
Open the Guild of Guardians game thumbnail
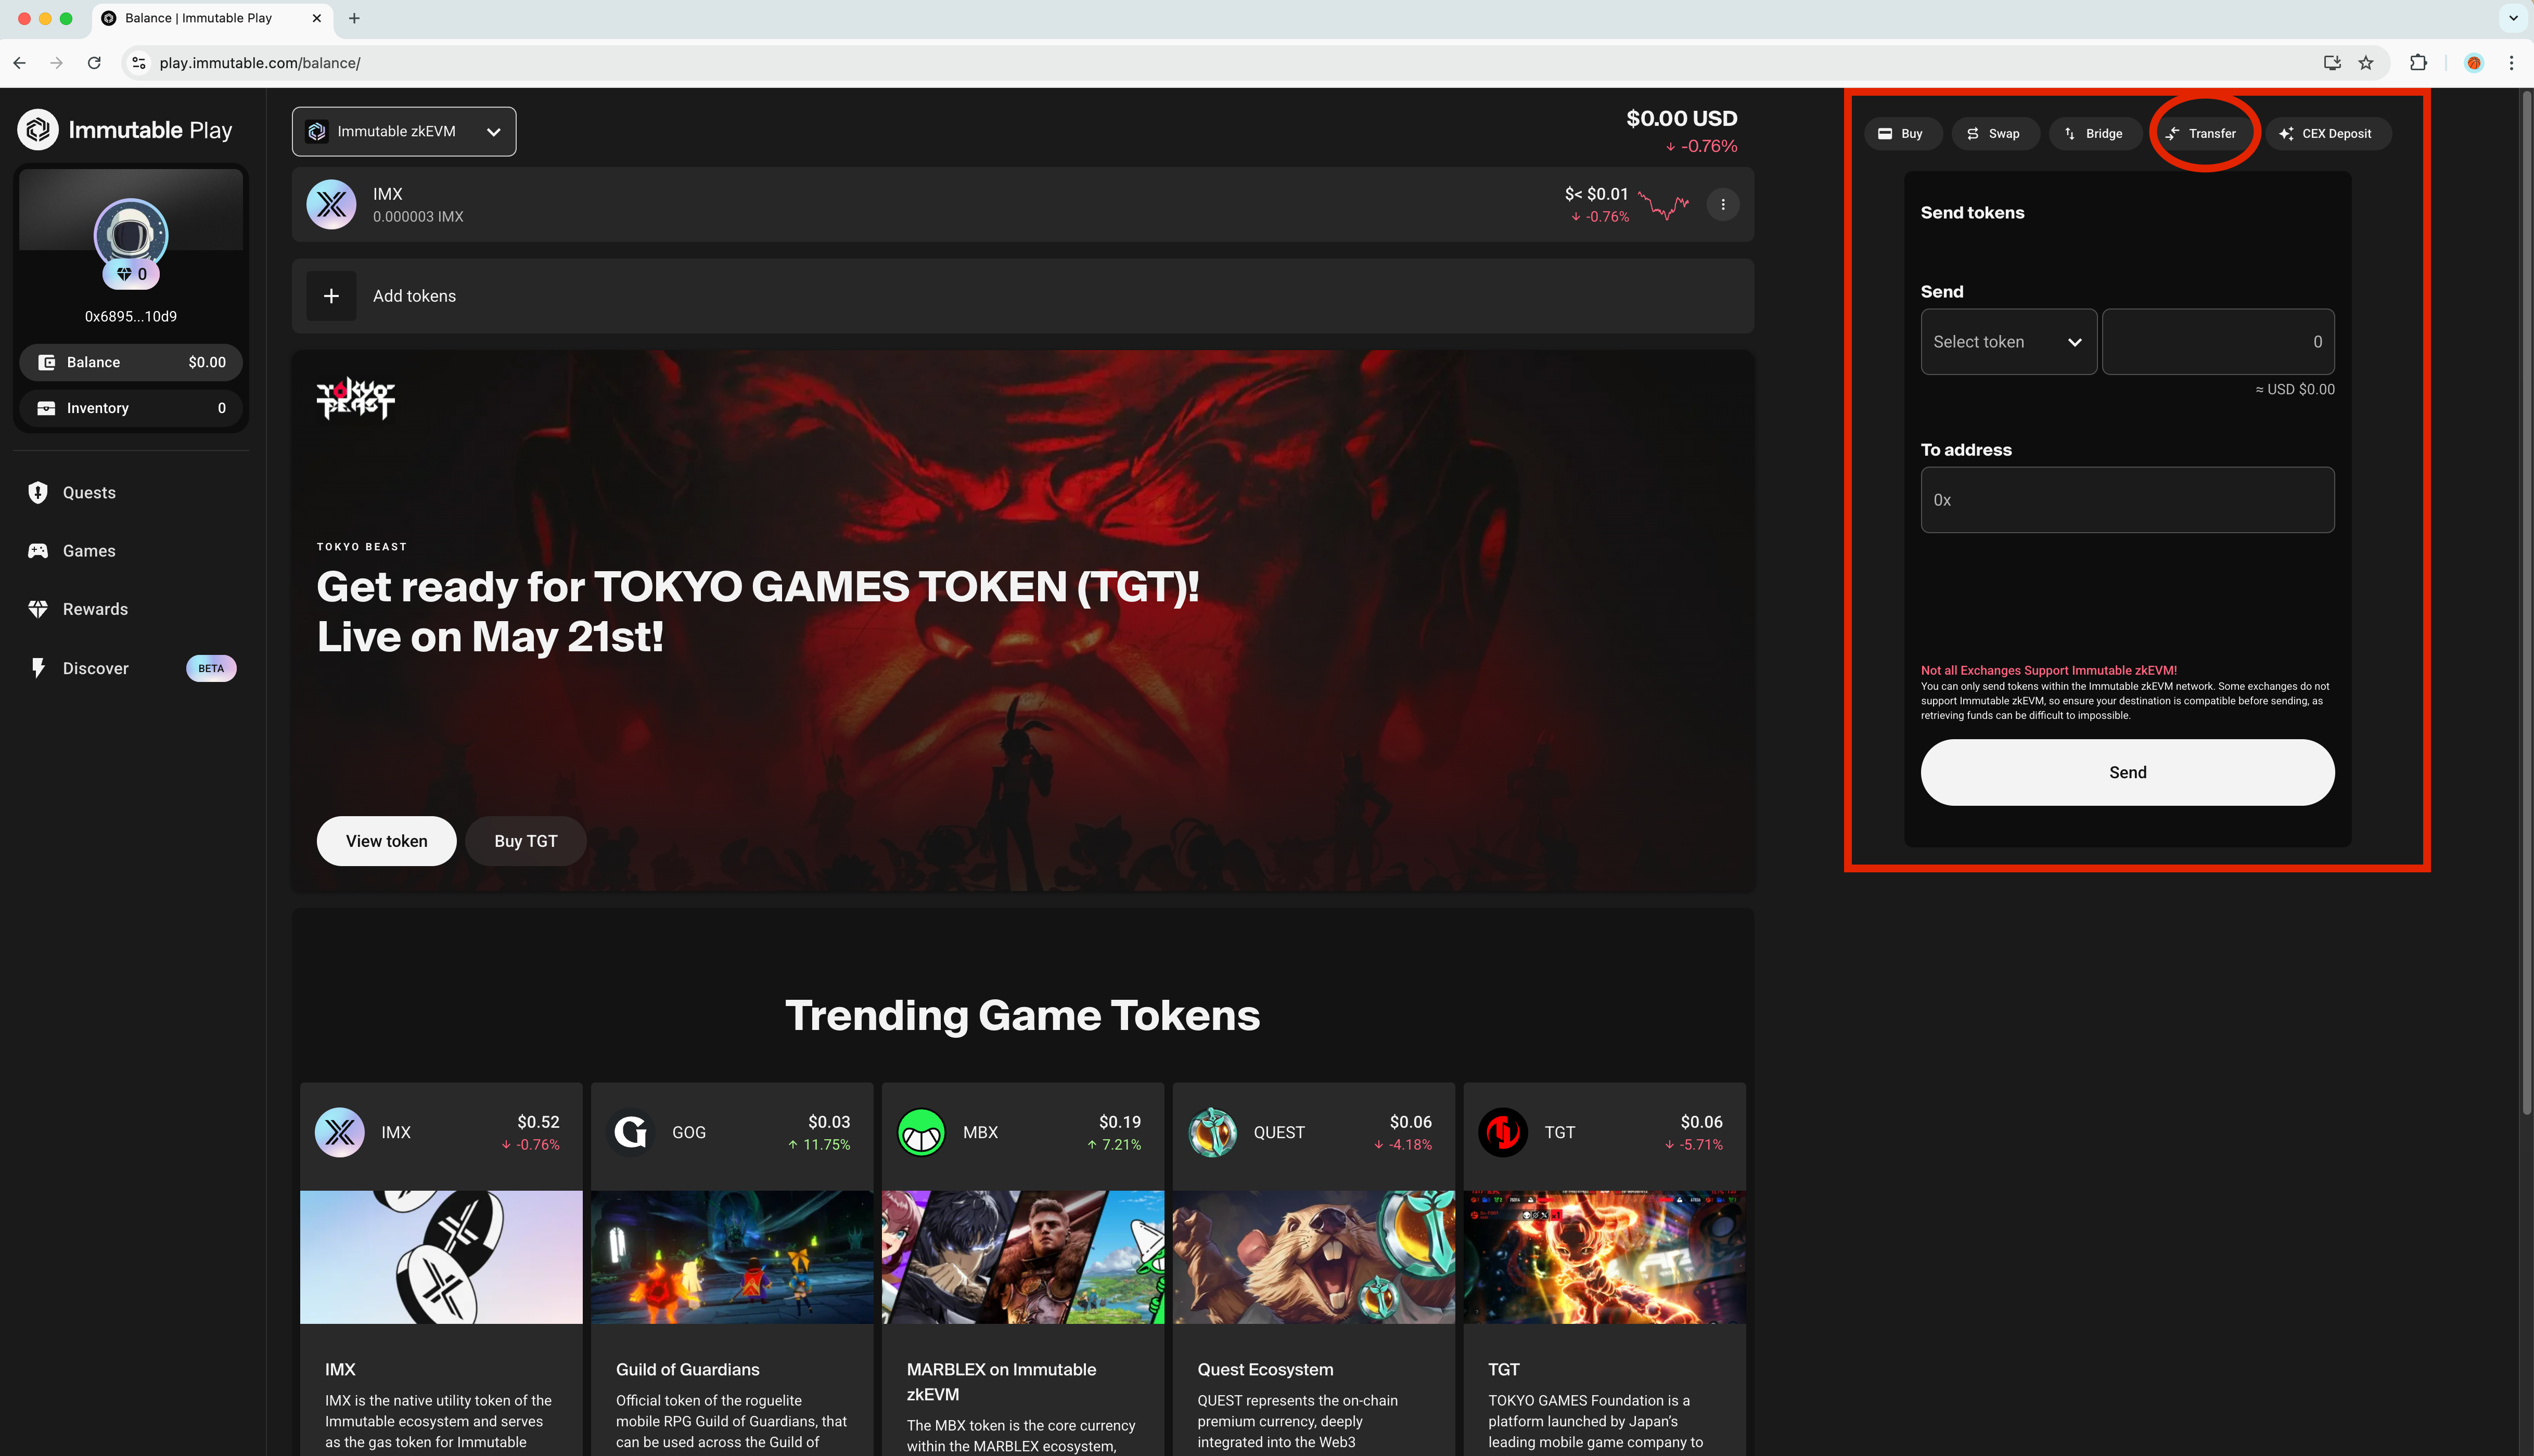pyautogui.click(x=732, y=1257)
